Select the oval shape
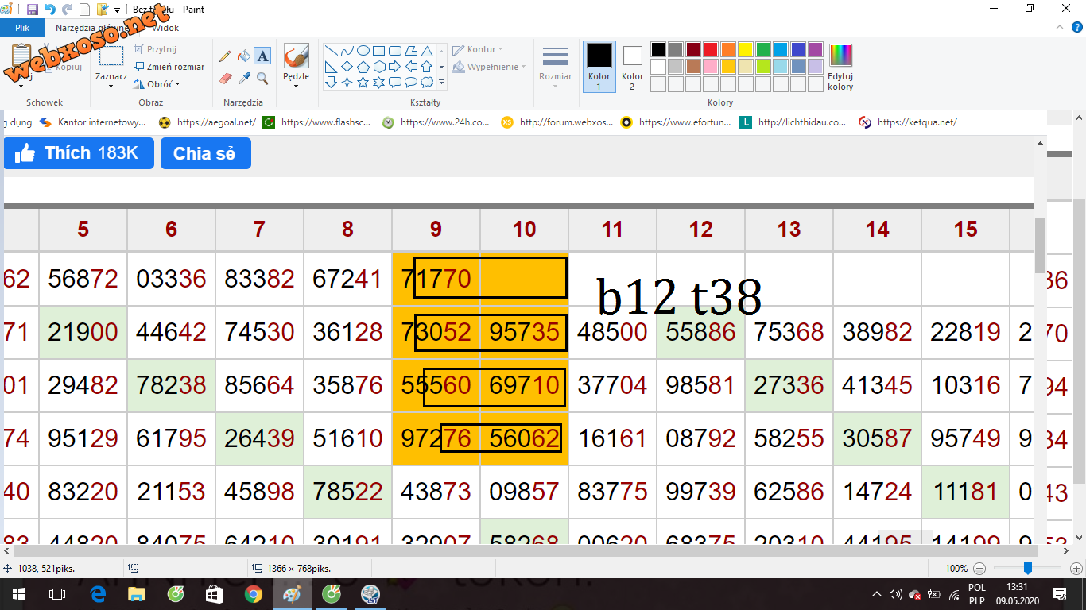Screen dimensions: 1086x610 pos(363,50)
